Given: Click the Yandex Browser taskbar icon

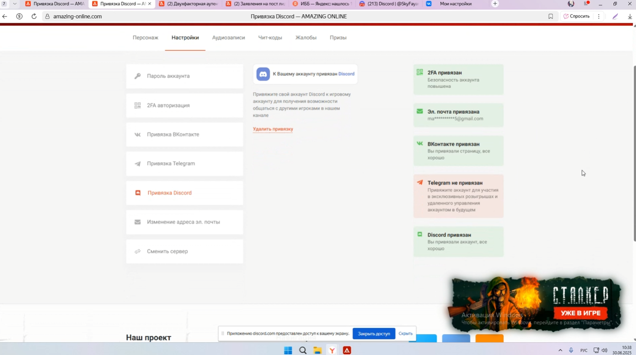Looking at the screenshot, I should click(332, 350).
